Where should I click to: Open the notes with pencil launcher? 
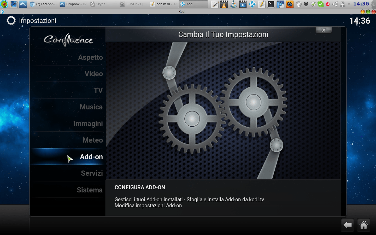(x=262, y=4)
